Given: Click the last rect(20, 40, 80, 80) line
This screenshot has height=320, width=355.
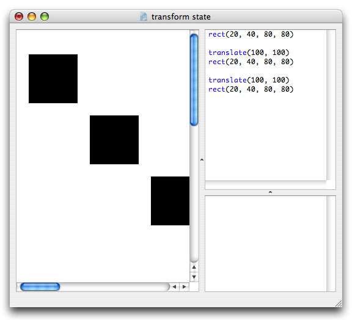Looking at the screenshot, I should point(251,89).
